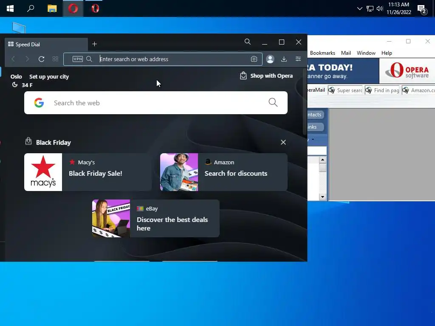Open a new tab with the plus button

click(94, 44)
